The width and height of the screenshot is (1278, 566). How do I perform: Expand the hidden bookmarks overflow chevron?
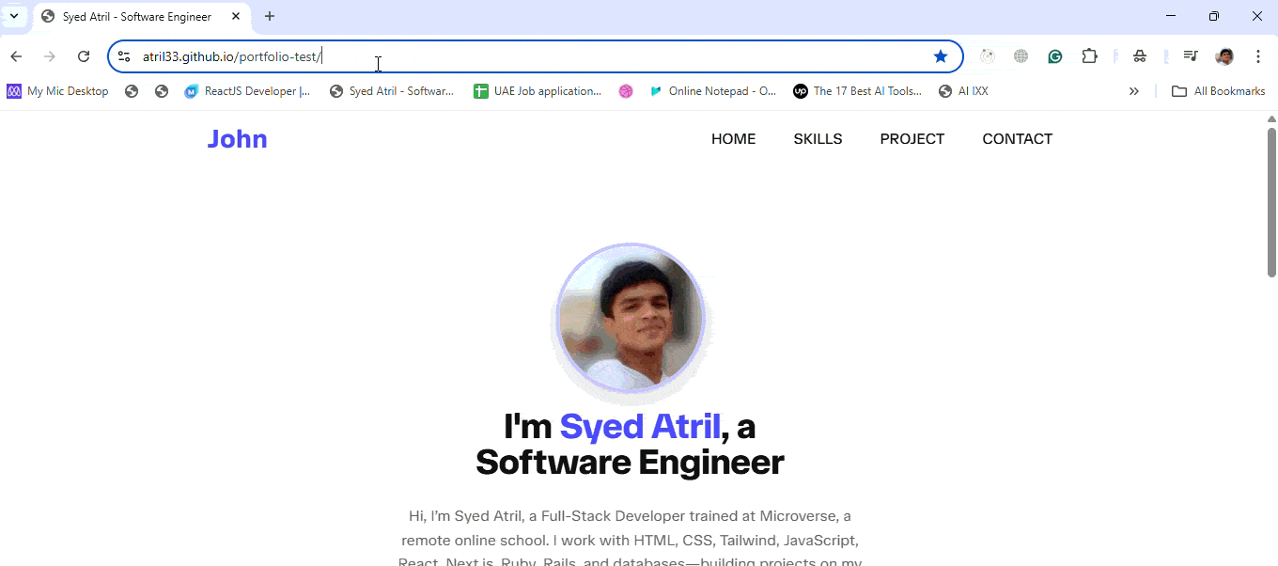click(1134, 91)
